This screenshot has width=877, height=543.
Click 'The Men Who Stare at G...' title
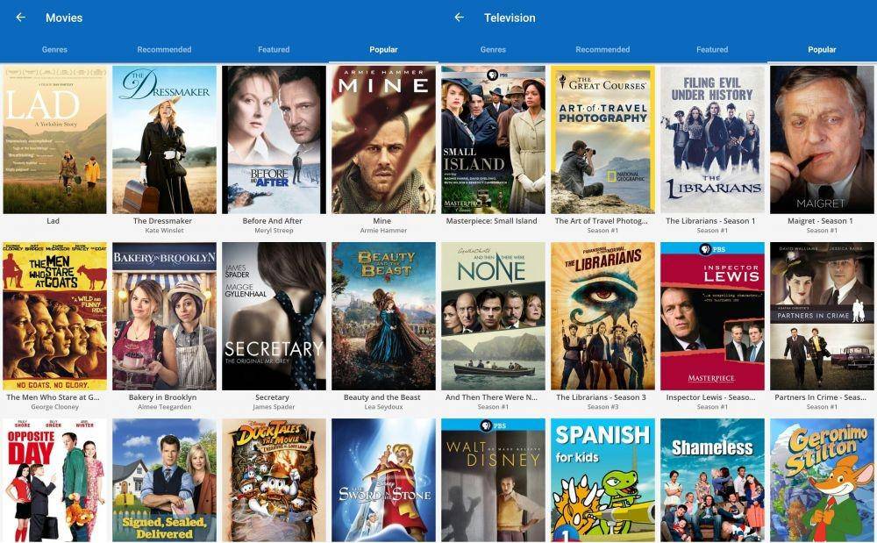coord(53,397)
